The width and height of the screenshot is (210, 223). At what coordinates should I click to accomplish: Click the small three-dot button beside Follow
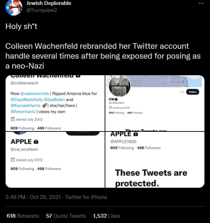(x=182, y=92)
